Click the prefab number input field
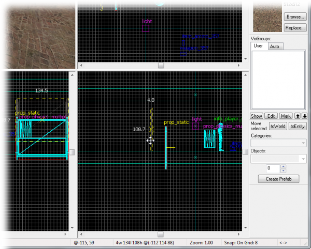The height and width of the screenshot is (249, 311). [x=273, y=168]
